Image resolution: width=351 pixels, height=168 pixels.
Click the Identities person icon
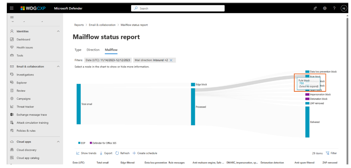click(12, 31)
